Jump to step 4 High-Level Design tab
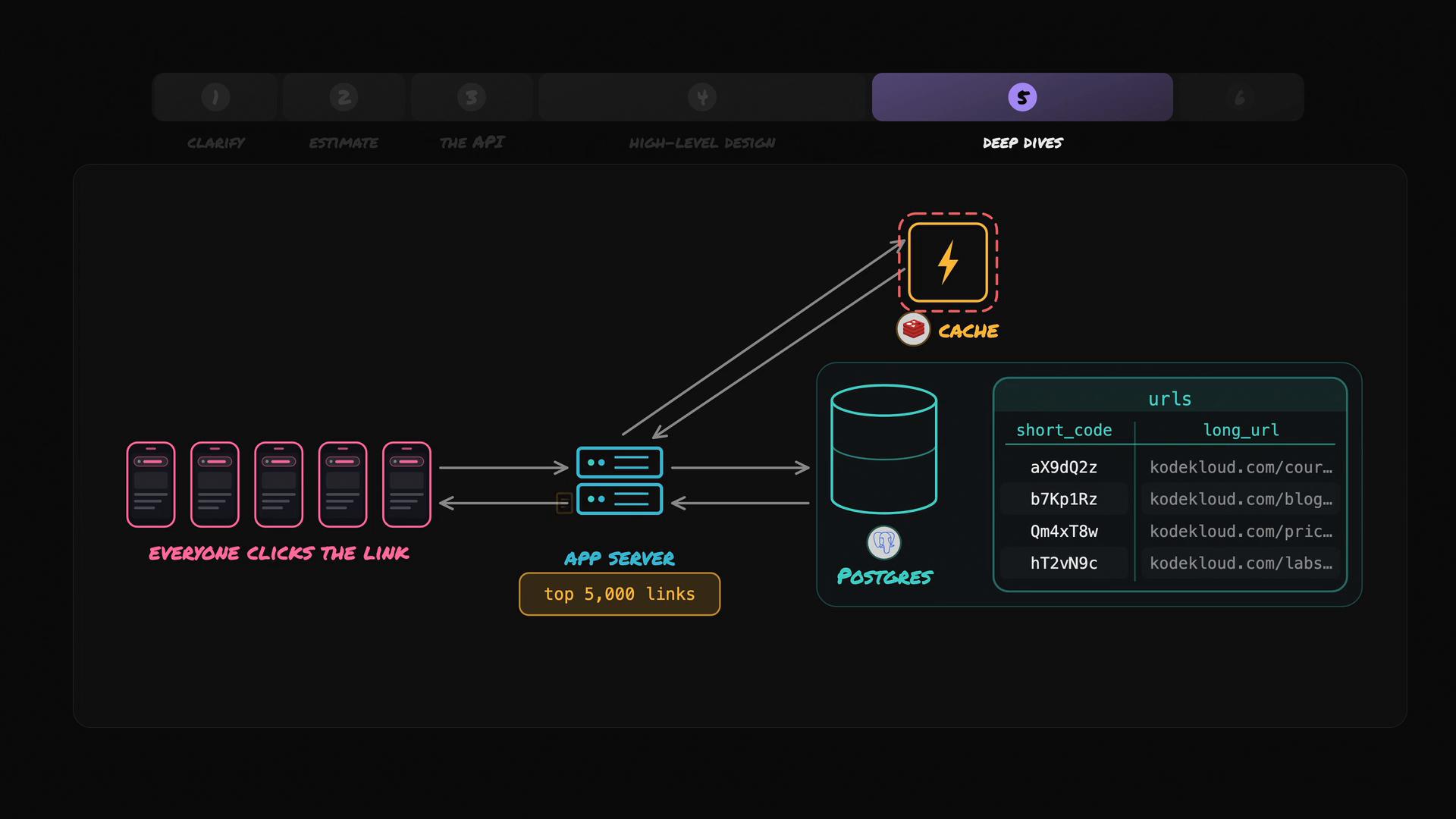1456x819 pixels. (702, 97)
